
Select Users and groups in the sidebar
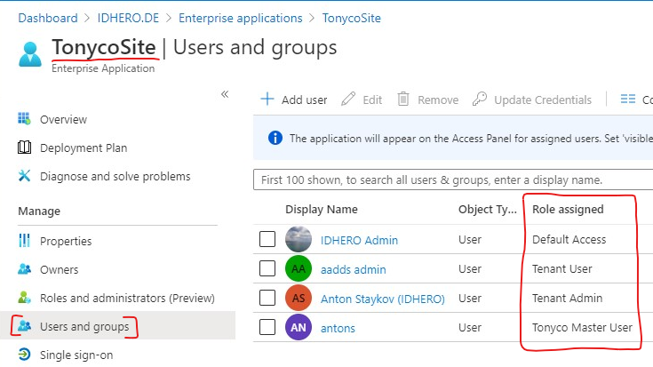[84, 326]
